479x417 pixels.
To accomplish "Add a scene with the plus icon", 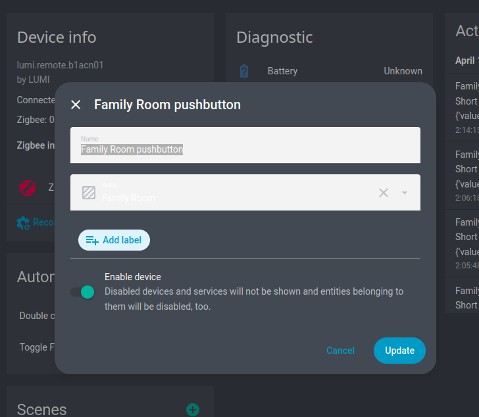I will click(x=193, y=410).
